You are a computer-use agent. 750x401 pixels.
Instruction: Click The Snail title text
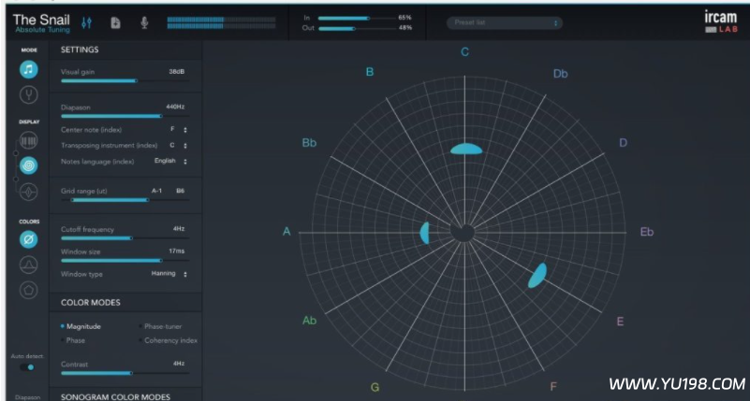tap(41, 20)
